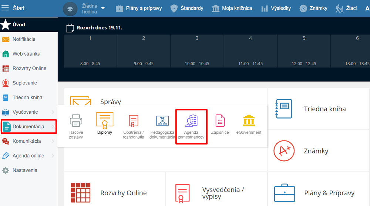Expand the Agenda online submenu
This screenshot has width=370, height=206.
click(53, 156)
